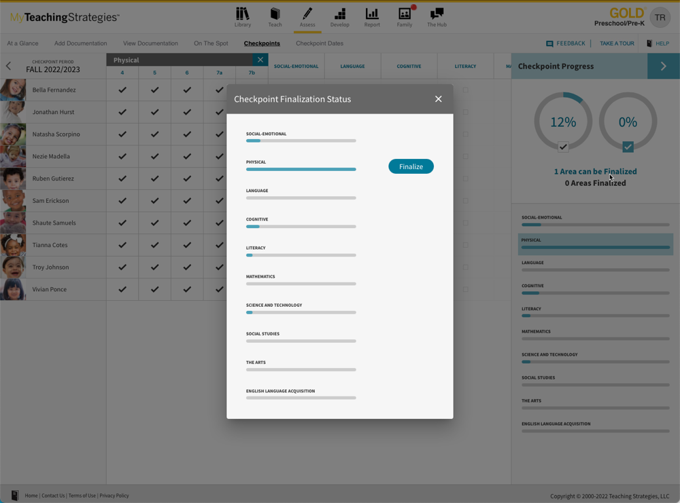Switch to the Checkpoint Dates tab
Screen dimensions: 680x503
319,43
